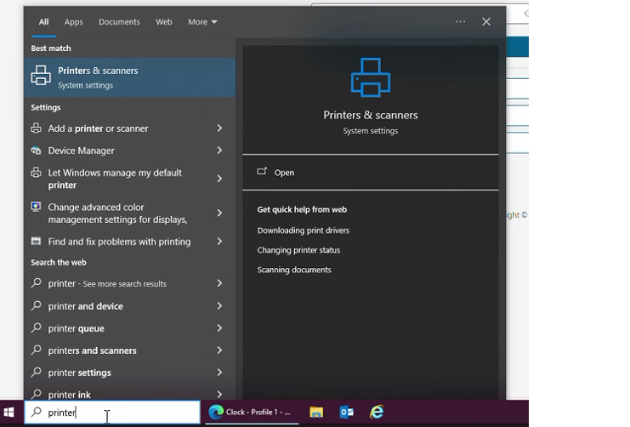Expand chevron for 'printers and scanners' suggestion
Image resolution: width=630 pixels, height=427 pixels.
(219, 350)
